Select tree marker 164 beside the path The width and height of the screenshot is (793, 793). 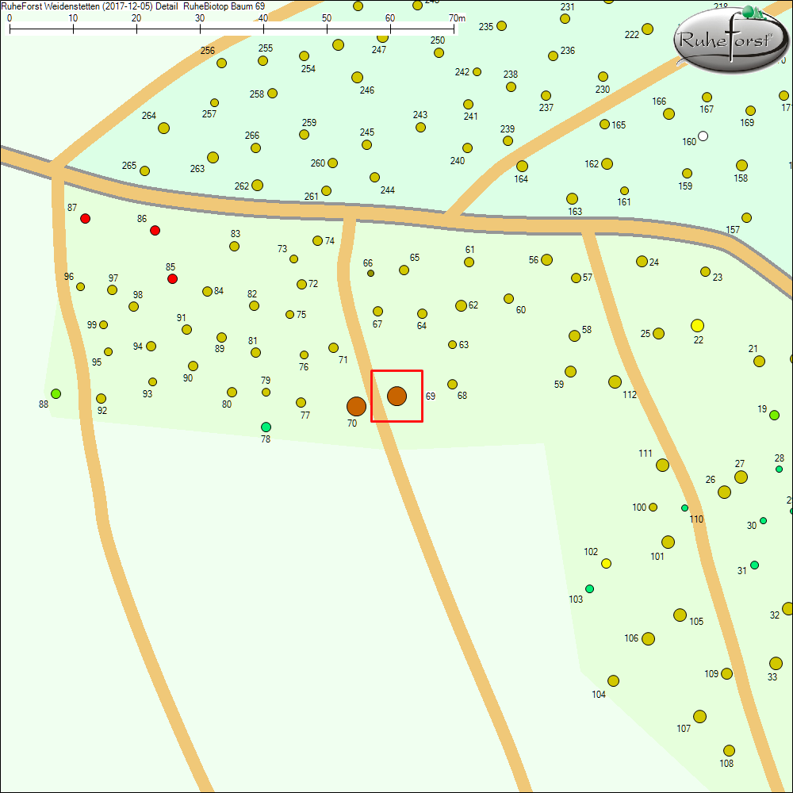522,167
